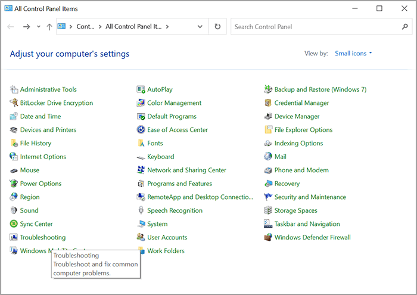Click the Windows Defender Firewall icon
This screenshot has width=417, height=295.
pos(268,237)
